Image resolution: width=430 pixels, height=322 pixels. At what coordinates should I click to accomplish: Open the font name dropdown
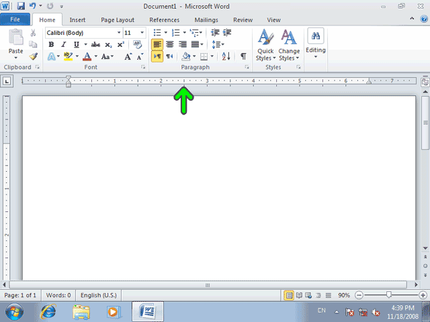[119, 33]
